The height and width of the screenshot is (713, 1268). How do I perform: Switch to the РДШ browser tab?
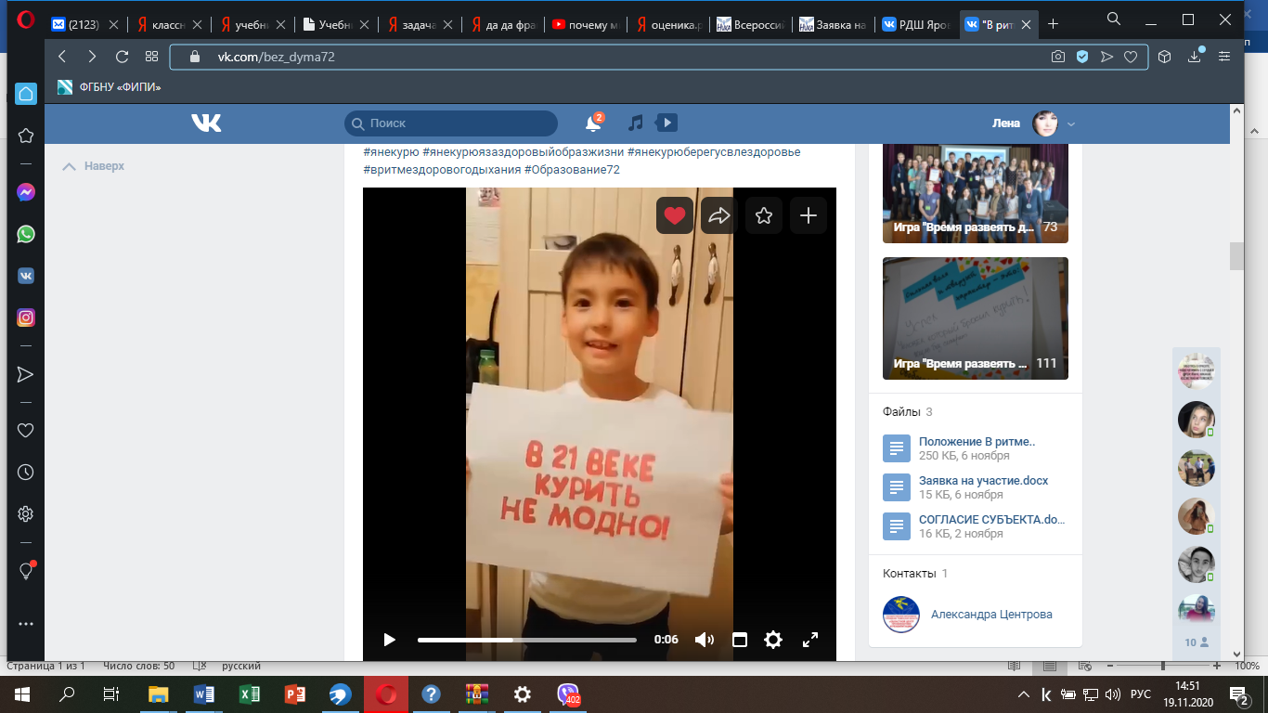[x=916, y=25]
